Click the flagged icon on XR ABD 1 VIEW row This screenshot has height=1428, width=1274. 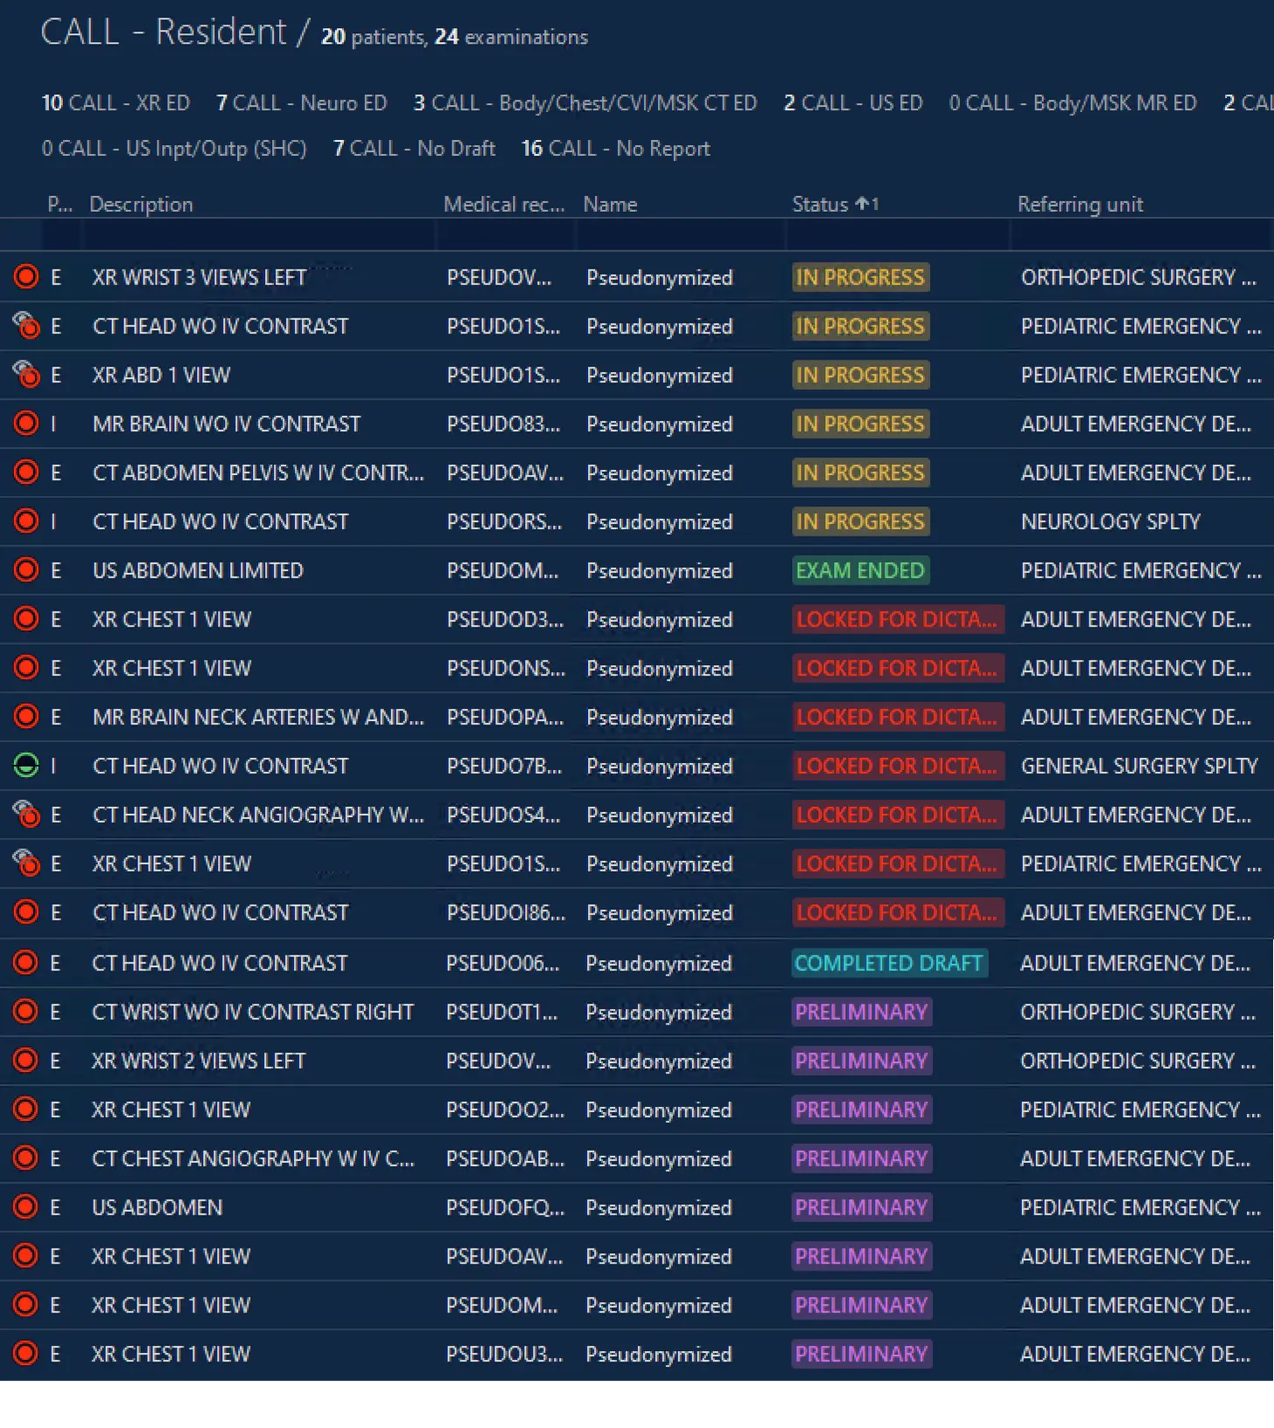click(x=26, y=374)
